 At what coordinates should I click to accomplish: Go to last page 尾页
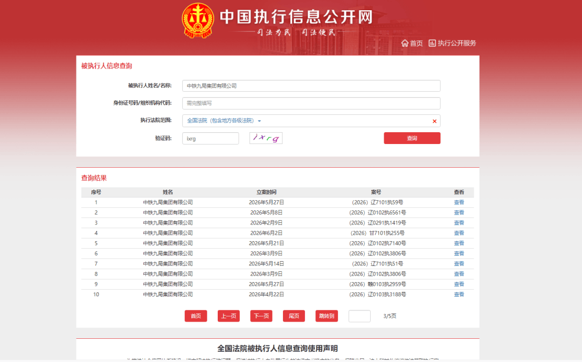(294, 316)
